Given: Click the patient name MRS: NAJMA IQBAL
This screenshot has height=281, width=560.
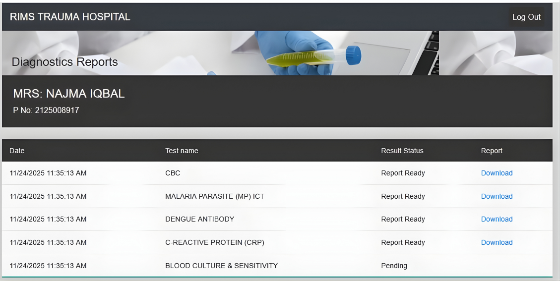Looking at the screenshot, I should point(69,94).
